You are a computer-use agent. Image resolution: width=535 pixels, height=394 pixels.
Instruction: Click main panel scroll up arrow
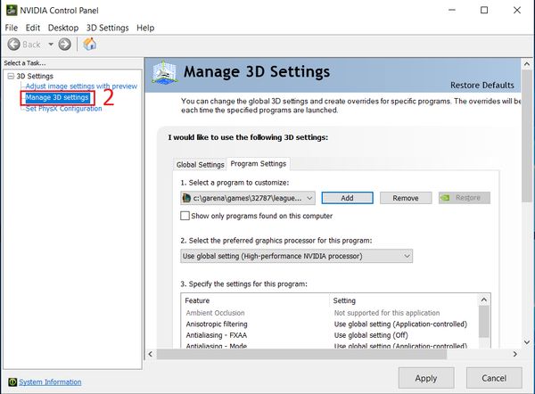527,64
